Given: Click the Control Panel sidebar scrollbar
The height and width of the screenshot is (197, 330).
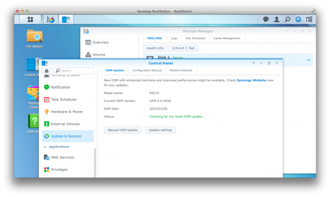Looking at the screenshot, I should [x=95, y=163].
